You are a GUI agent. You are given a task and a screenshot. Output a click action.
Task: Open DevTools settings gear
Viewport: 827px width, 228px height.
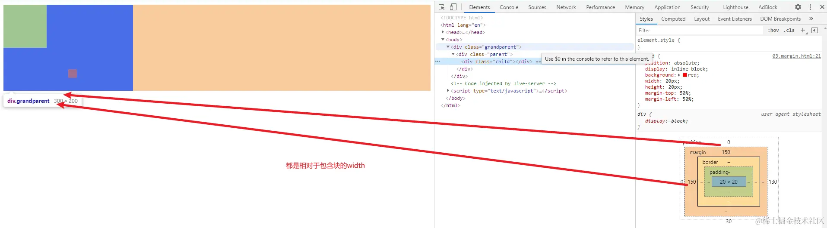click(x=798, y=7)
